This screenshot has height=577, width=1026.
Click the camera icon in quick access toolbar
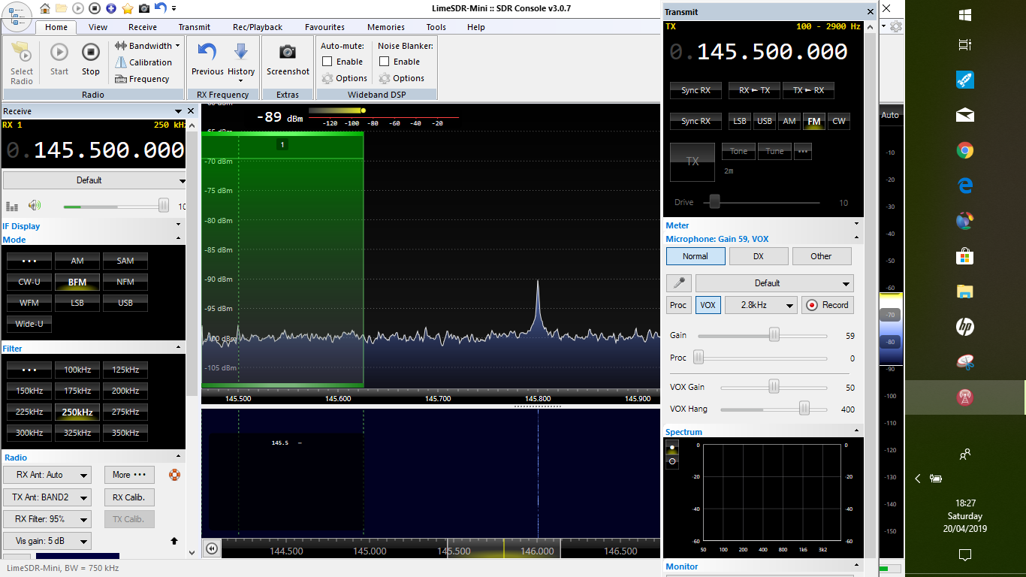pyautogui.click(x=144, y=8)
